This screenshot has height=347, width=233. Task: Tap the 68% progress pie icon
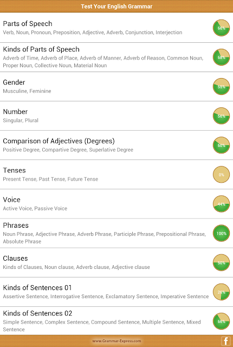[x=221, y=57]
